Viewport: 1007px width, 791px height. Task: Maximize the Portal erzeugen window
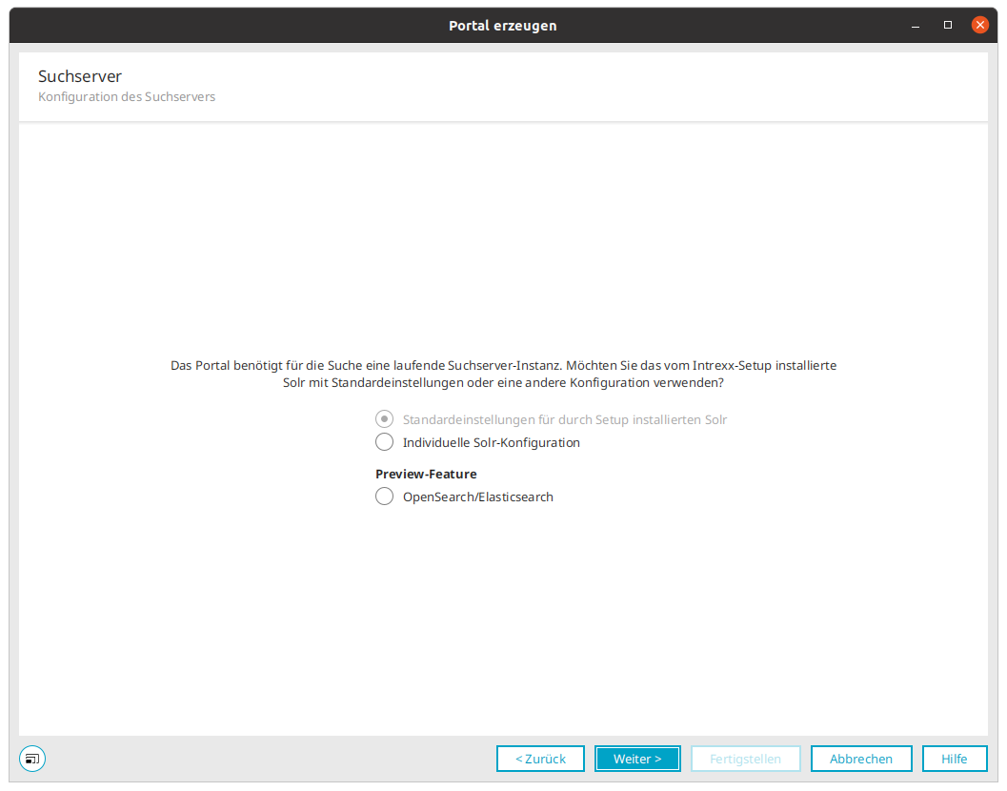947,25
